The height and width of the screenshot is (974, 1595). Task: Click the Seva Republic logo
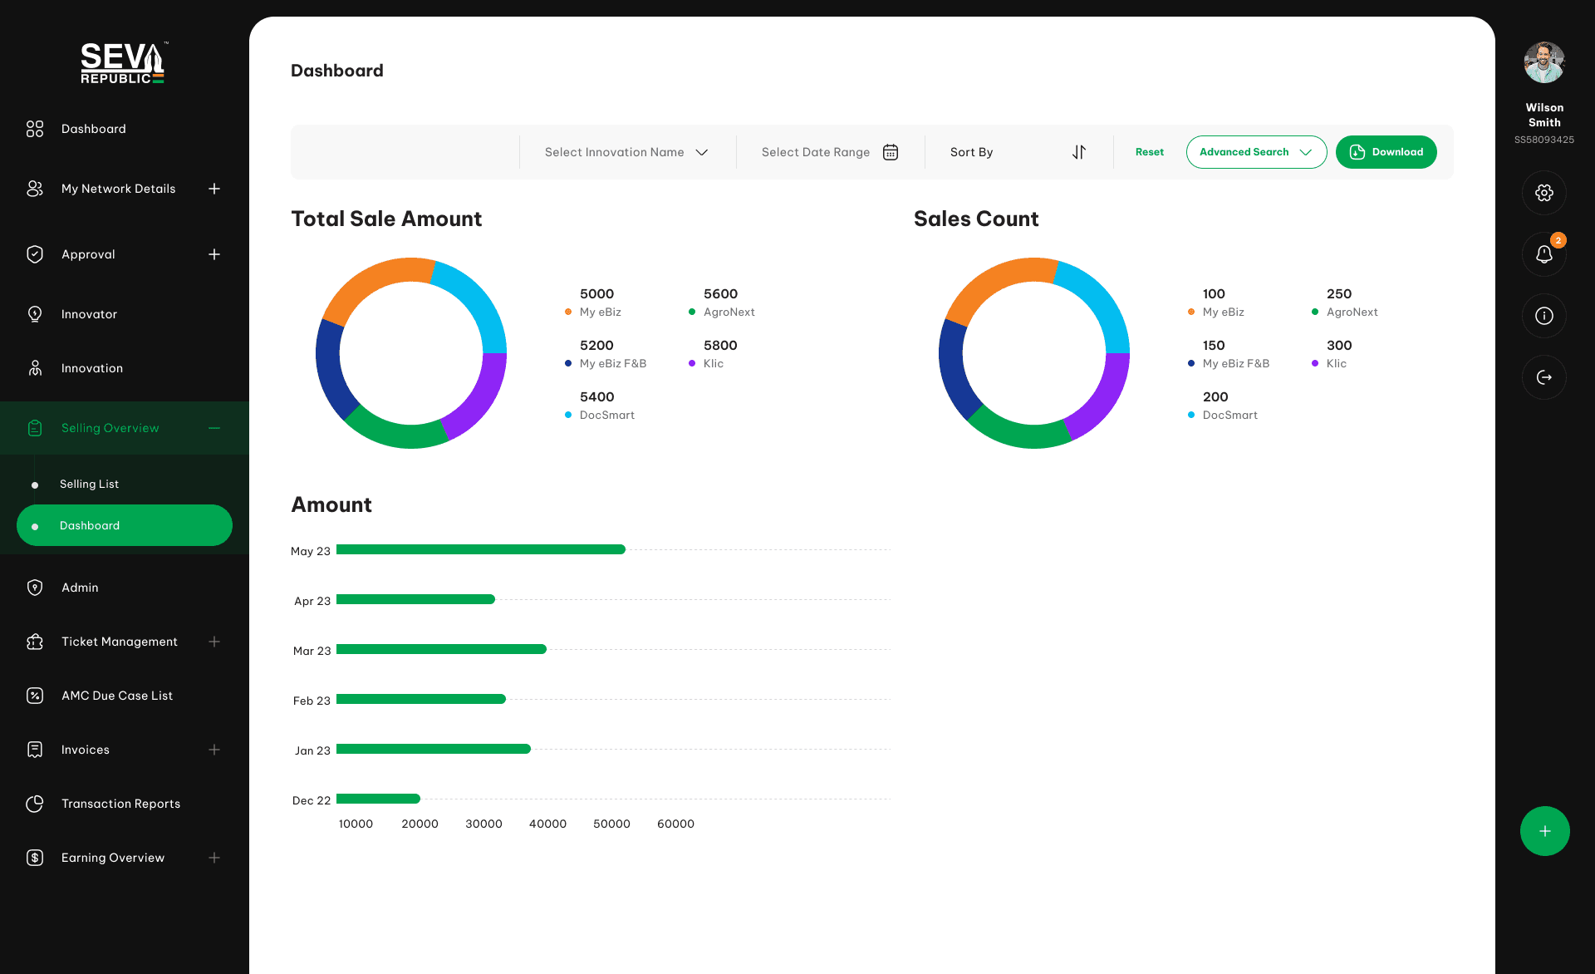[124, 62]
